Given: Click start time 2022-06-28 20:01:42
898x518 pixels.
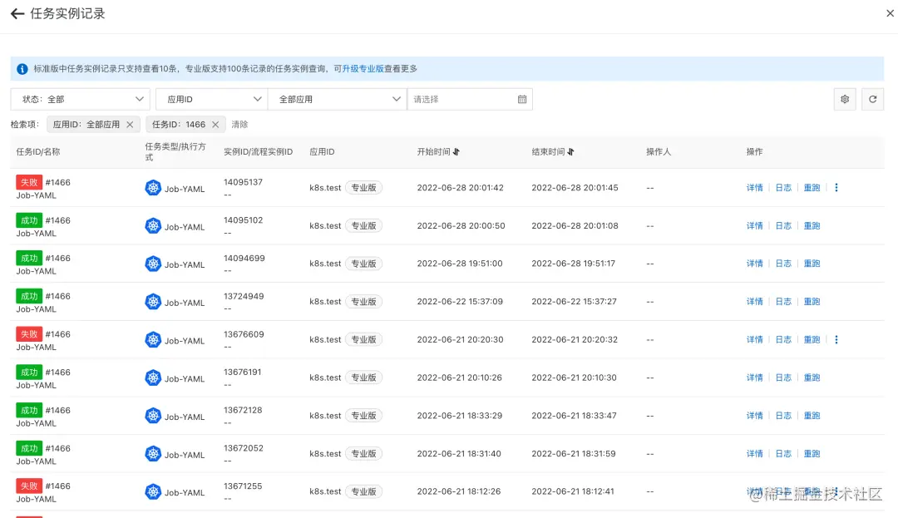Looking at the screenshot, I should (461, 188).
